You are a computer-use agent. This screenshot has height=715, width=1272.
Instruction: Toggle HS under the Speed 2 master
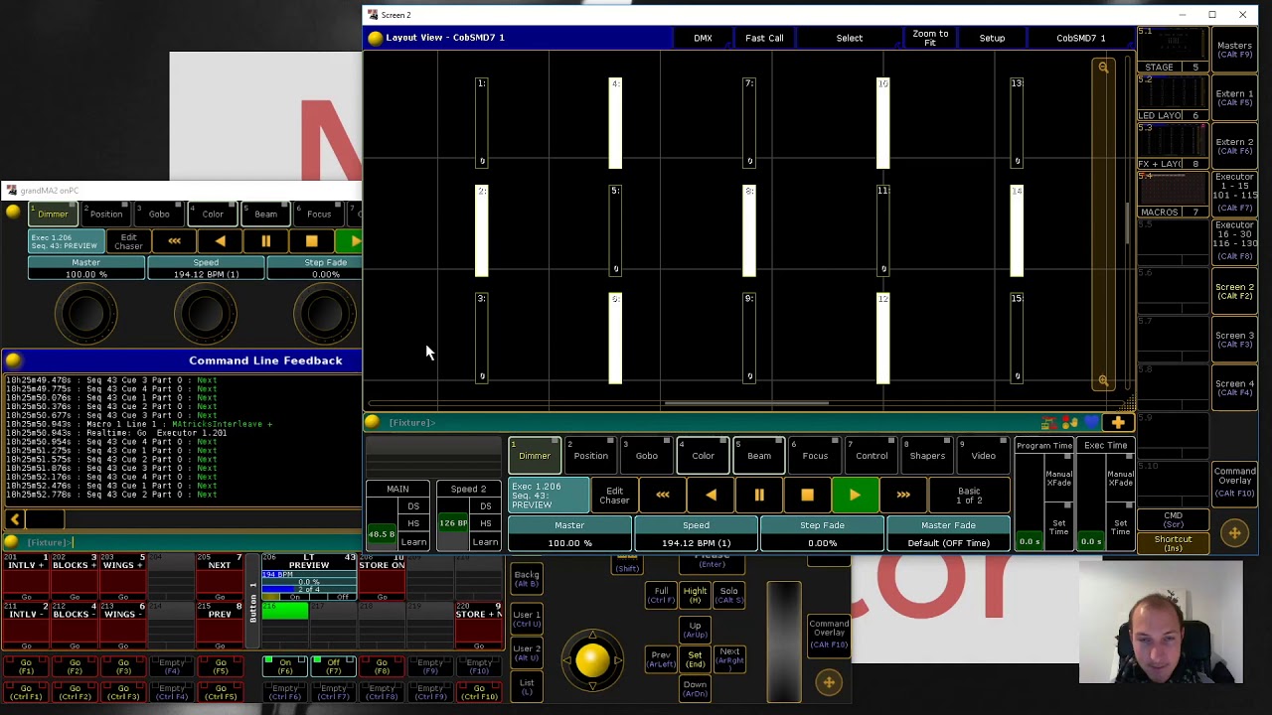pyautogui.click(x=485, y=523)
